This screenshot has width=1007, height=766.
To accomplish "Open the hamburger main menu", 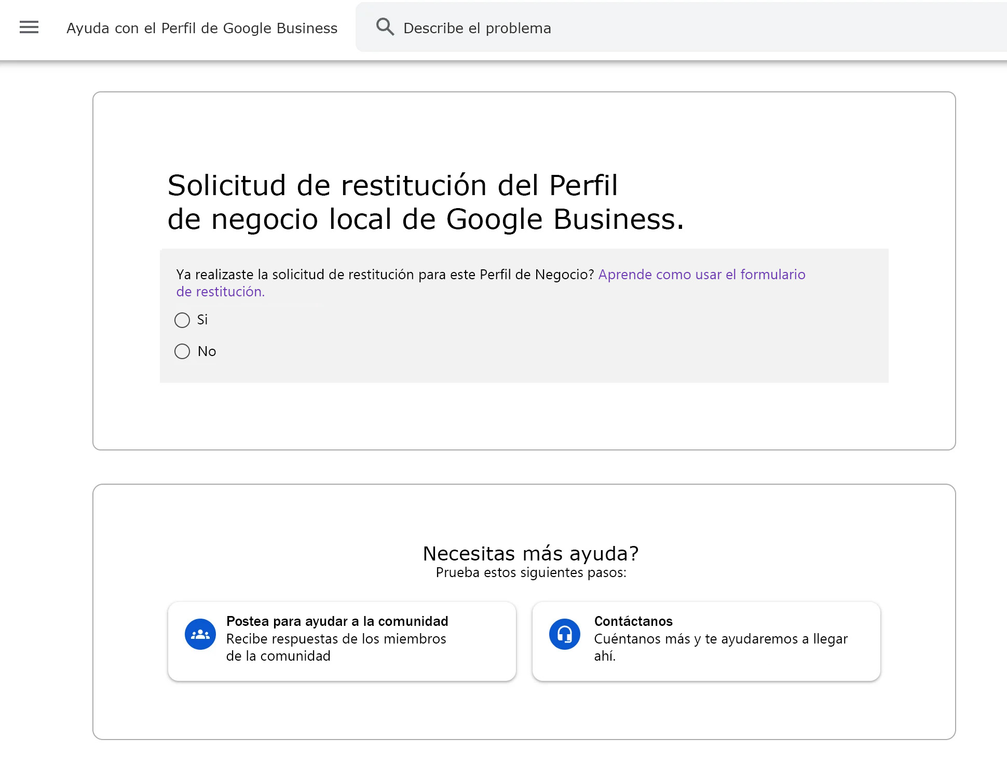I will coord(29,28).
